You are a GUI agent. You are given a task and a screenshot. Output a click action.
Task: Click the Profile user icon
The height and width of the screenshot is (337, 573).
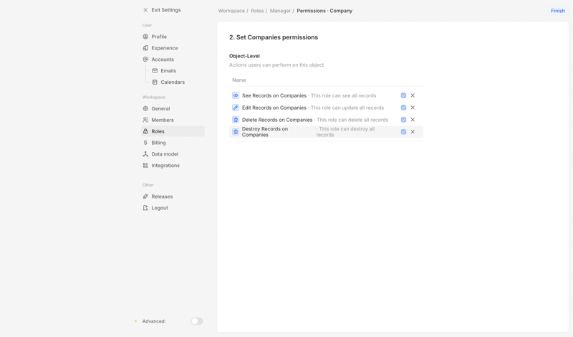click(145, 37)
